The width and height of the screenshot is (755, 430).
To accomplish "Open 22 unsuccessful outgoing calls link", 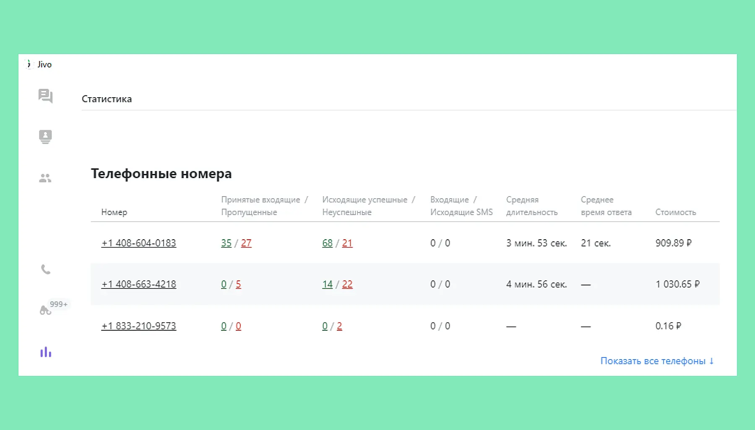I will coord(347,284).
